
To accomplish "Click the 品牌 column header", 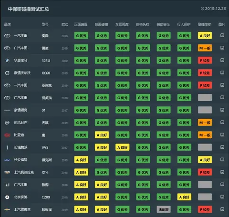I will [x=7, y=24].
